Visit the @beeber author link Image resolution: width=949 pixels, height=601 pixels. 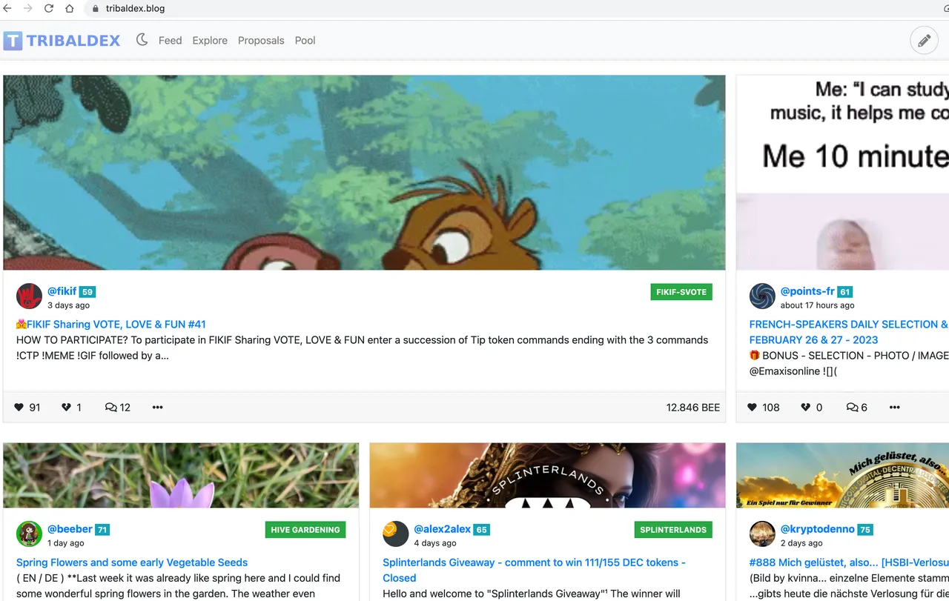tap(70, 529)
